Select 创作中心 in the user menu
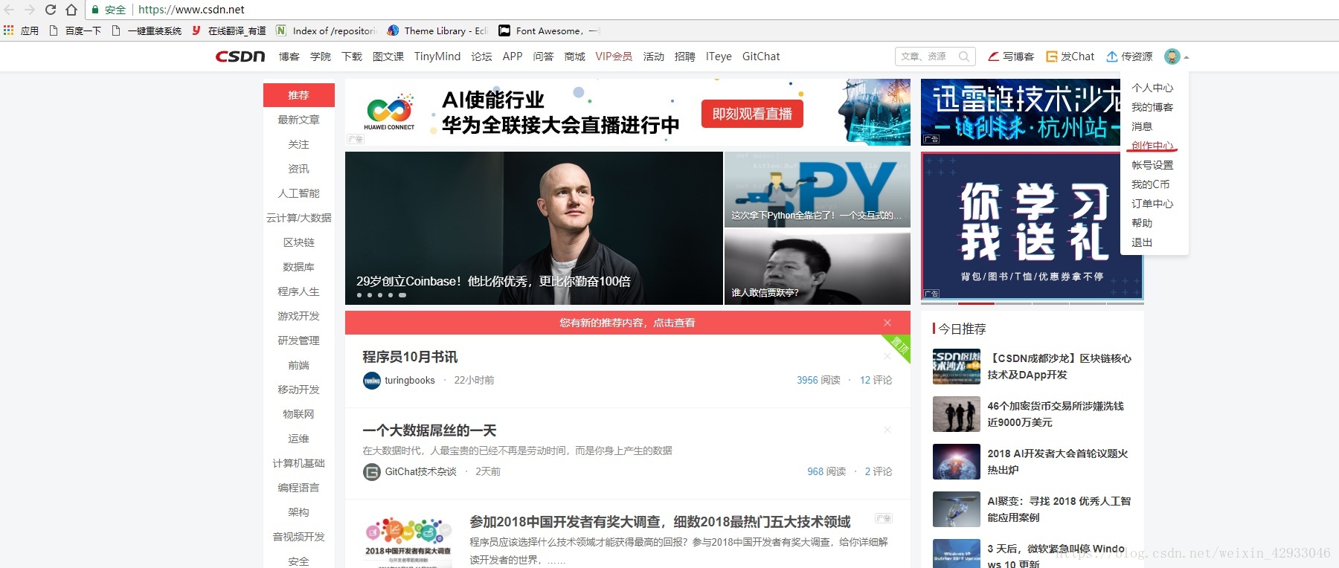1339x568 pixels. tap(1152, 146)
